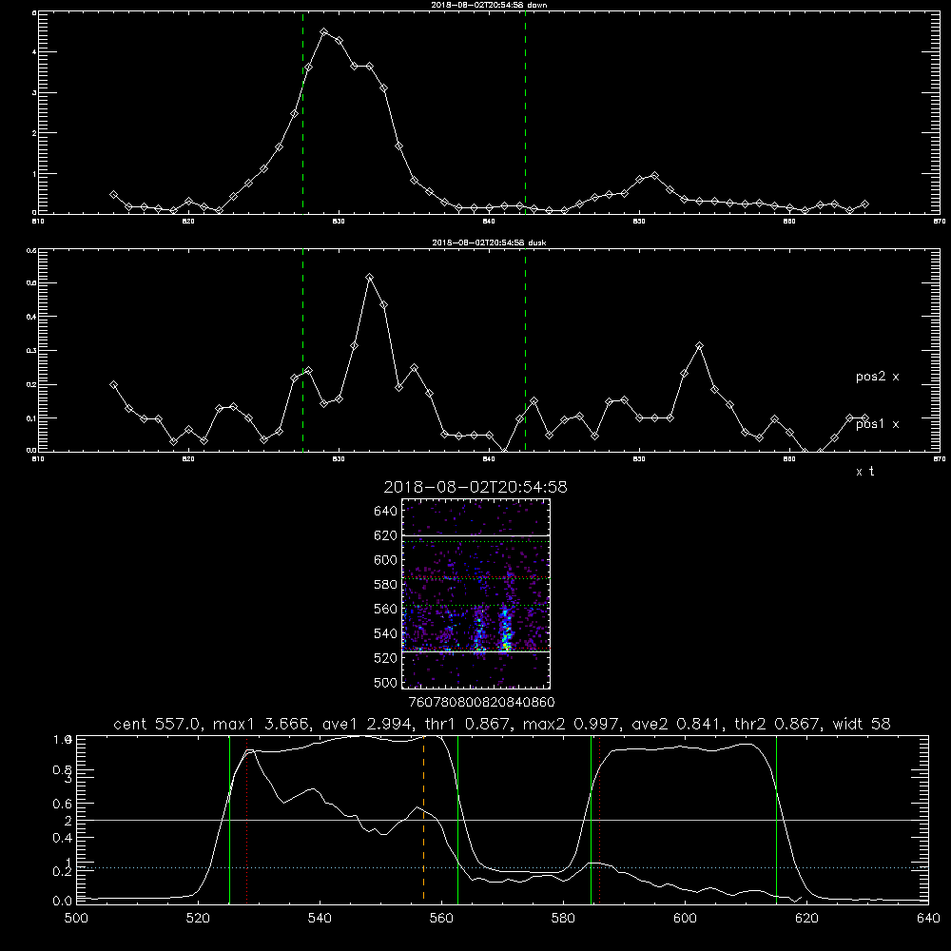951x951 pixels.
Task: Click the last green solid line in bottom plot
Action: (x=776, y=820)
